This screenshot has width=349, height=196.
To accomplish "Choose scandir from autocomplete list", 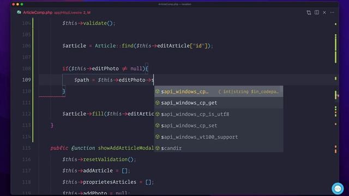I will tap(219, 148).
